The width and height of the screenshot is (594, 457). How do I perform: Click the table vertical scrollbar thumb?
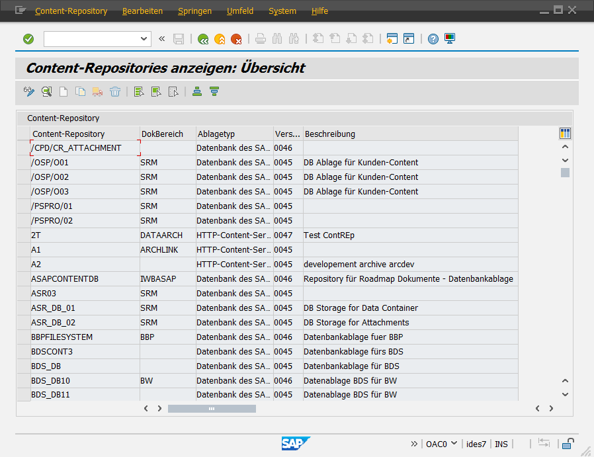(565, 173)
